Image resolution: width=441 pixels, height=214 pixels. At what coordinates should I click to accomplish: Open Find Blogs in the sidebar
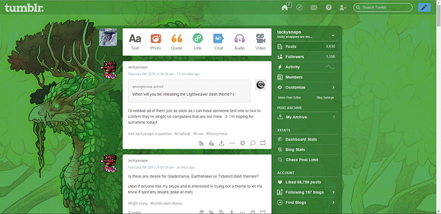pos(306,202)
